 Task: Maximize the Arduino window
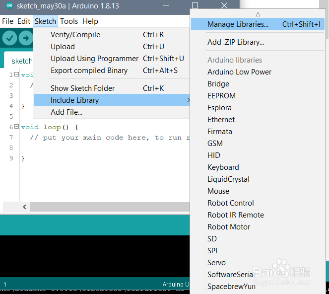coord(195,5)
